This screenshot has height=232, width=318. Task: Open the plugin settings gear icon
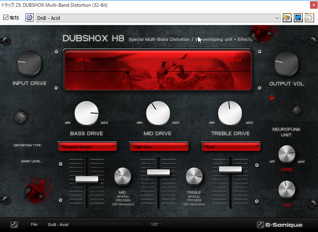(29, 18)
